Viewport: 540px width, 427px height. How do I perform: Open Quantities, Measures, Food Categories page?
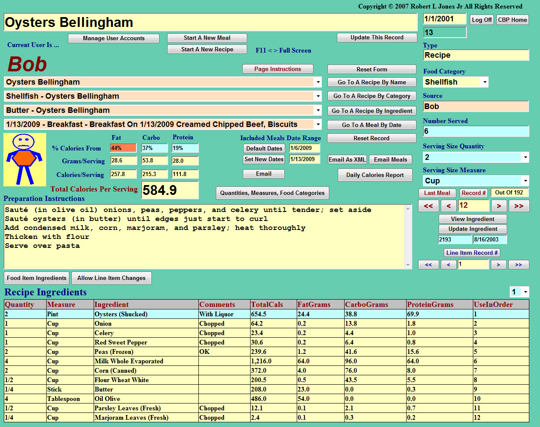pos(272,193)
